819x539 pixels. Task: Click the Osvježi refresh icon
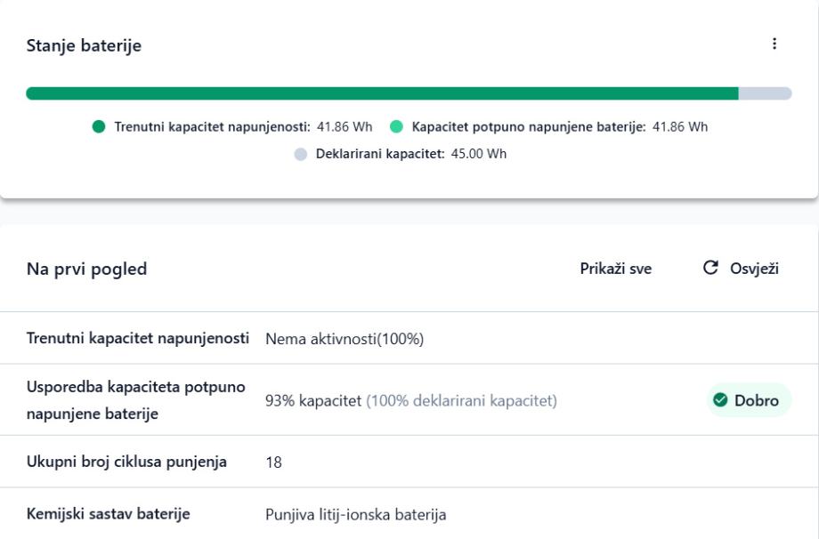[710, 269]
